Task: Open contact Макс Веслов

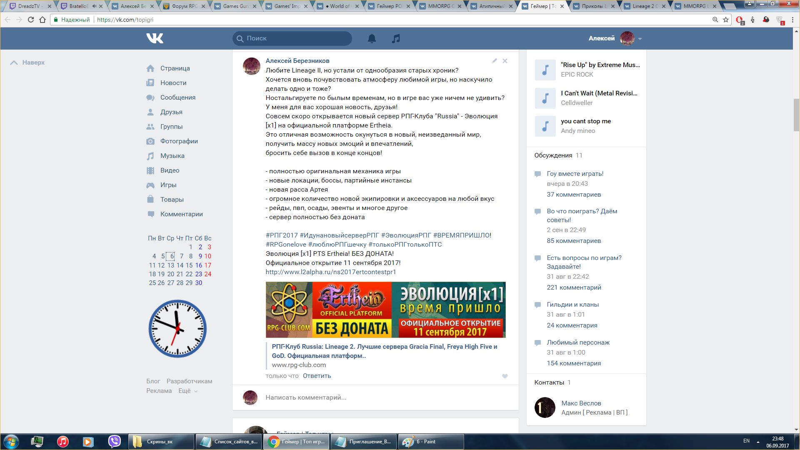Action: pyautogui.click(x=581, y=403)
